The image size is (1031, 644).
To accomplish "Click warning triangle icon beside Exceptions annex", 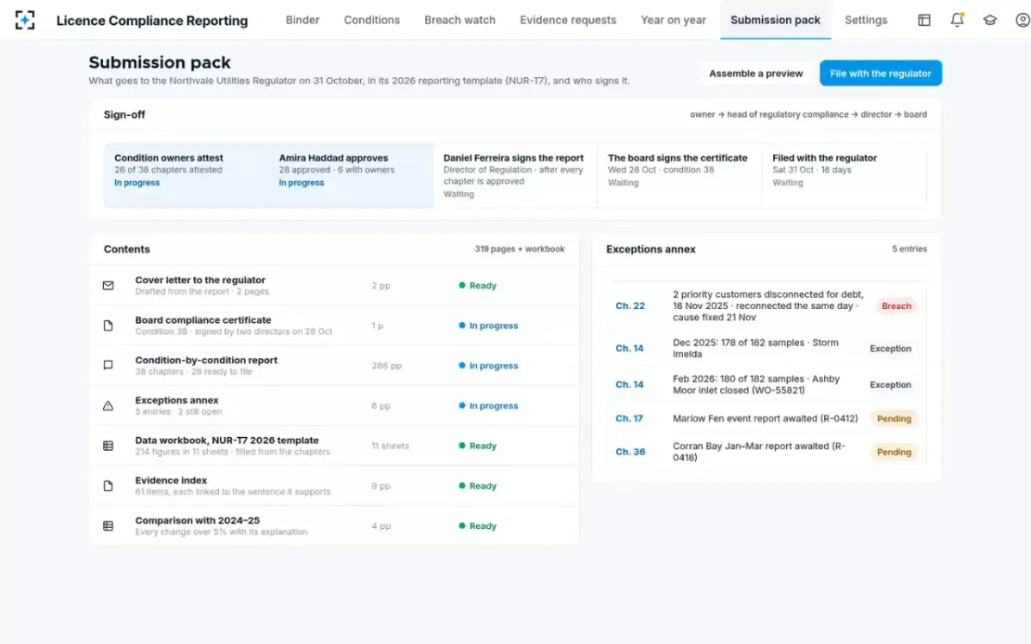I will [x=108, y=406].
